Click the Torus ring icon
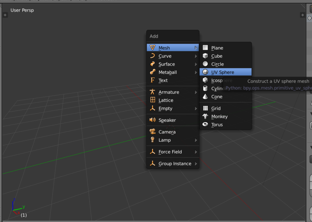 point(205,124)
